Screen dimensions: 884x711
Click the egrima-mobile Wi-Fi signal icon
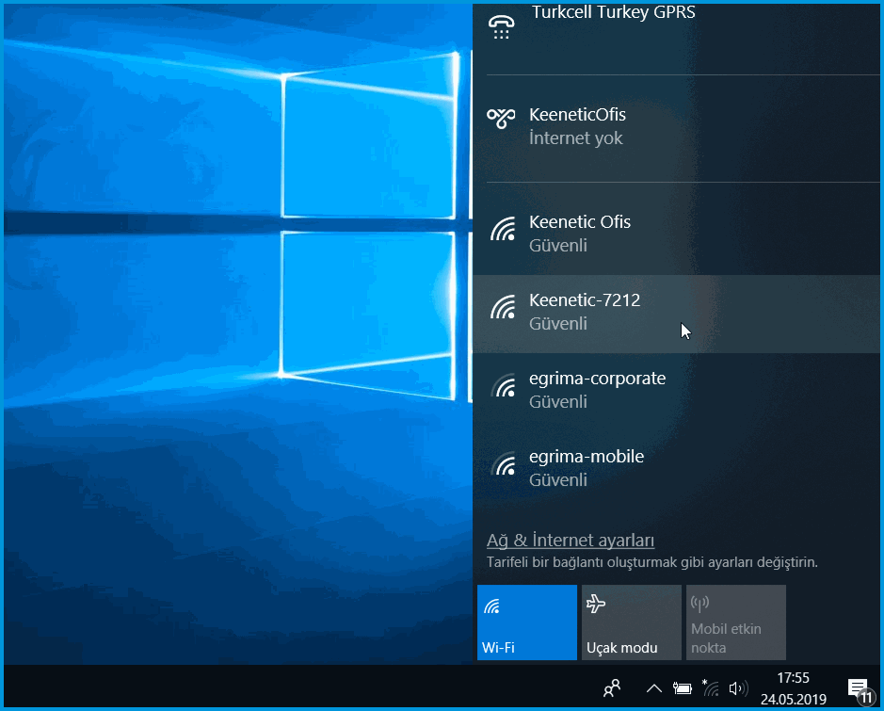click(x=504, y=463)
